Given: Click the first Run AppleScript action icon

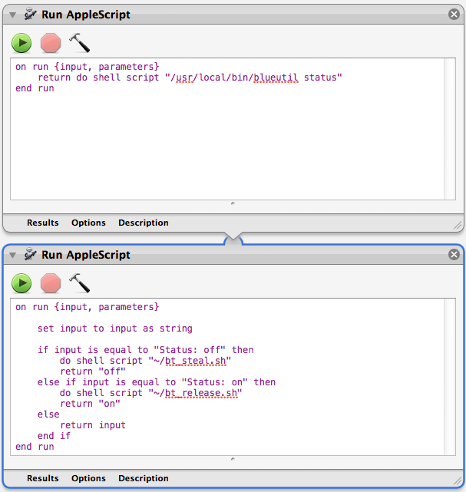Looking at the screenshot, I should pyautogui.click(x=31, y=14).
